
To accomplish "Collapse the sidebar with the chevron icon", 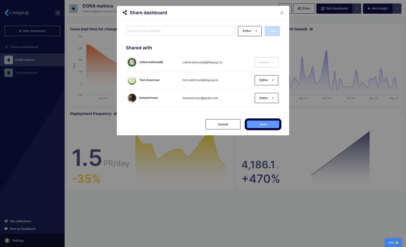I will point(58,13).
